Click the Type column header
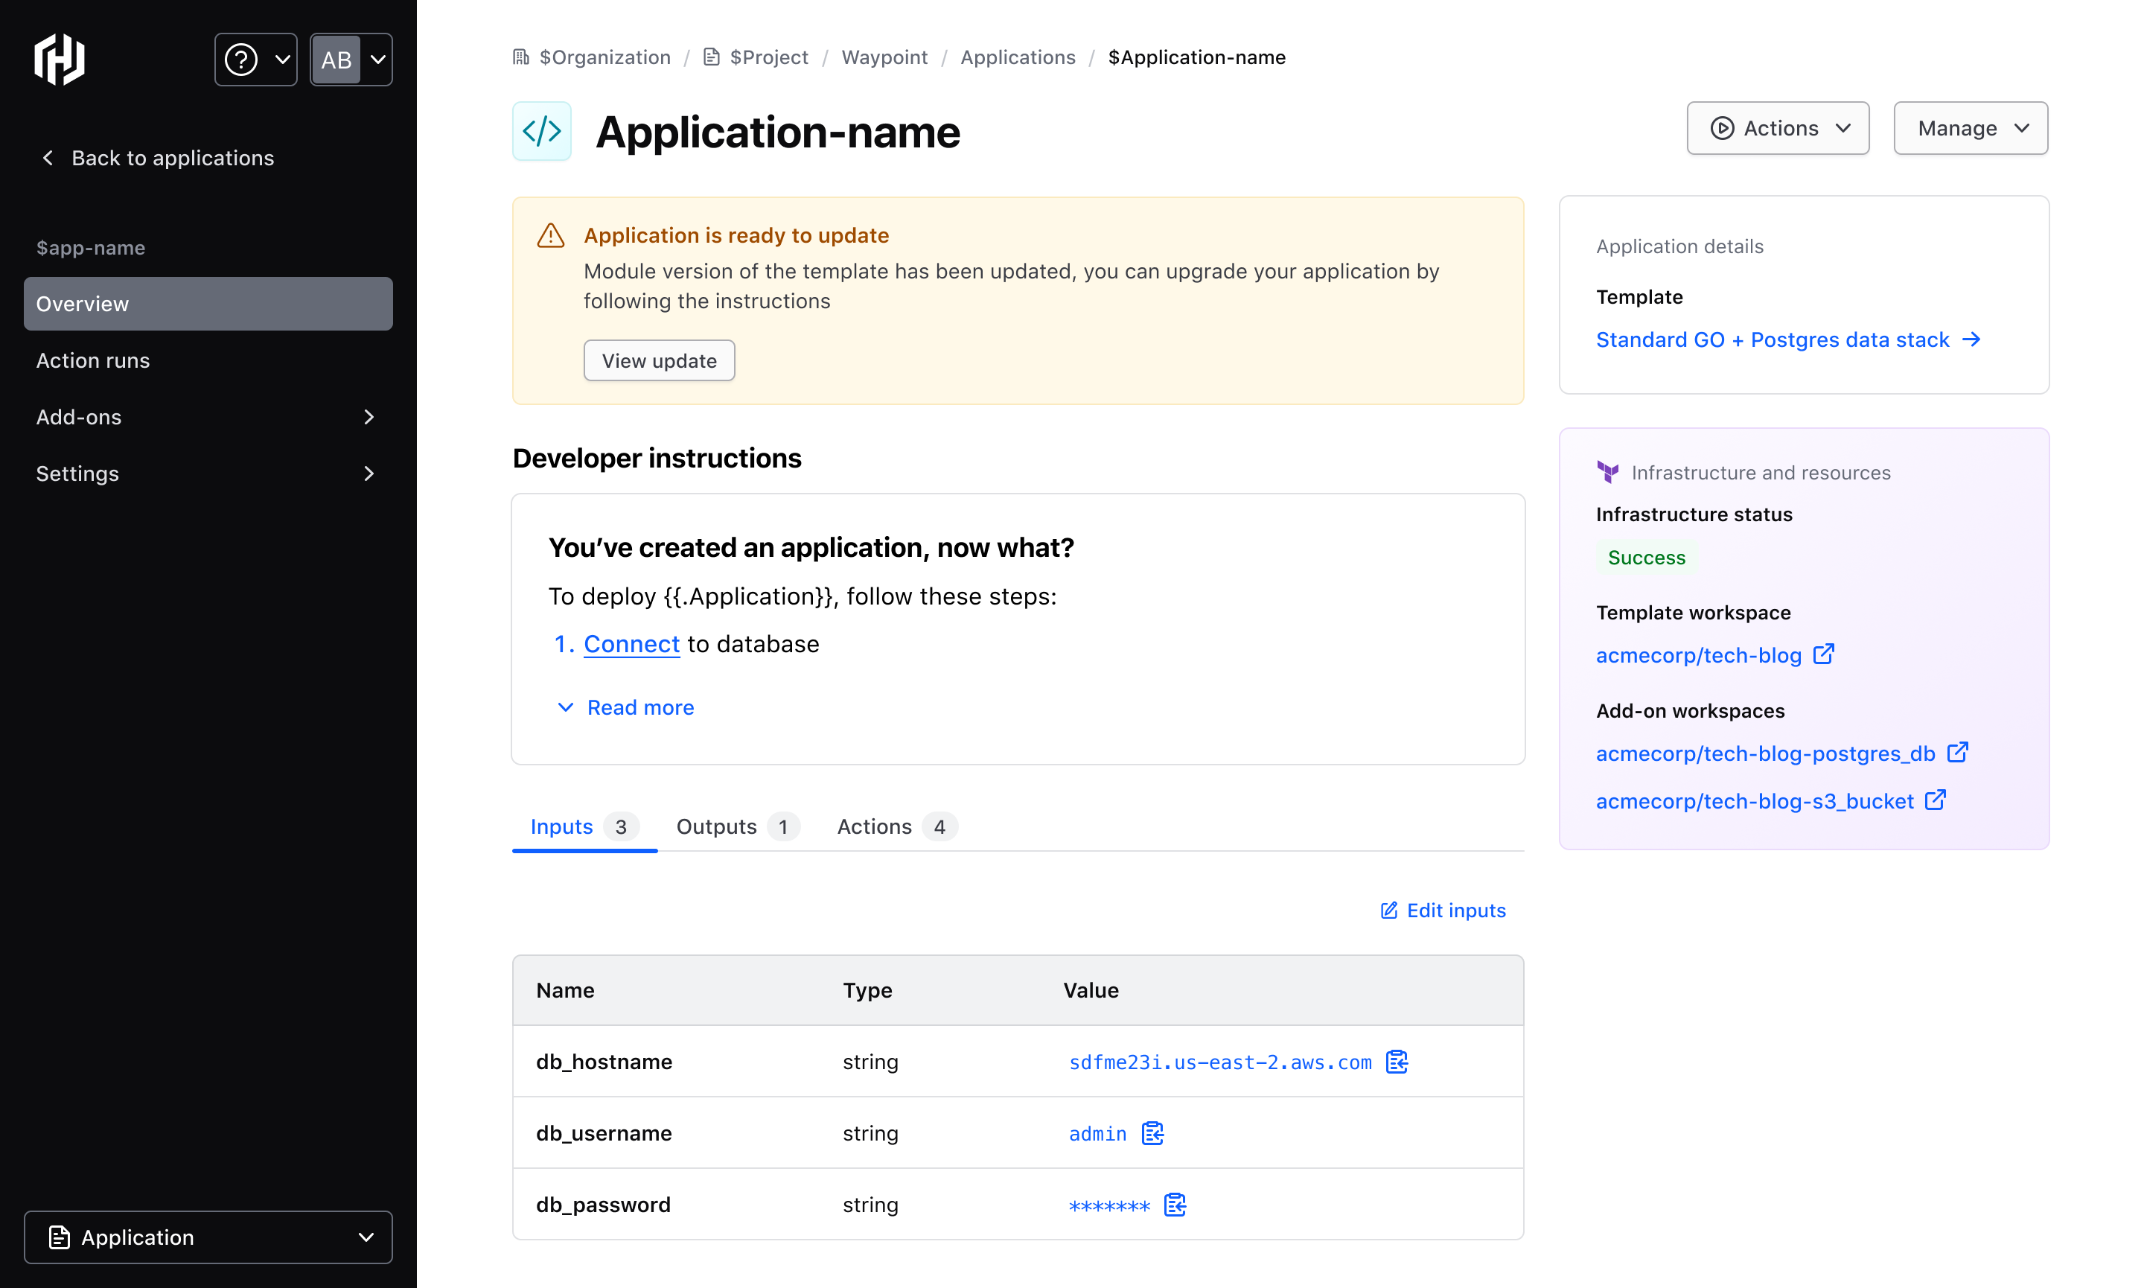The width and height of the screenshot is (2144, 1288). click(x=867, y=990)
